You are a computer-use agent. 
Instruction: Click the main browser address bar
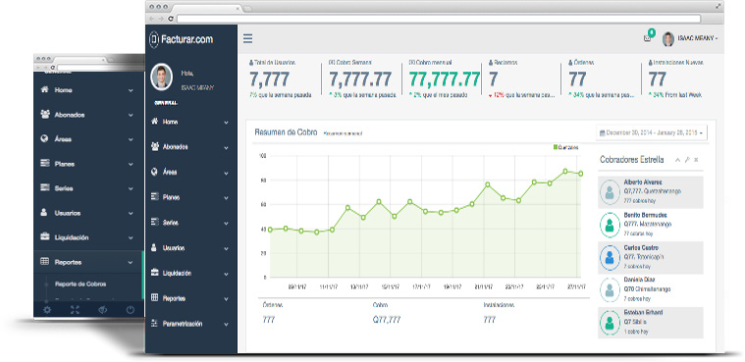[439, 19]
